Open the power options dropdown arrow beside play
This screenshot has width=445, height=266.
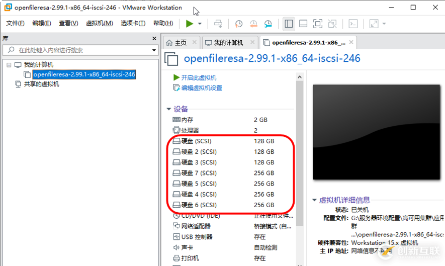(200, 24)
